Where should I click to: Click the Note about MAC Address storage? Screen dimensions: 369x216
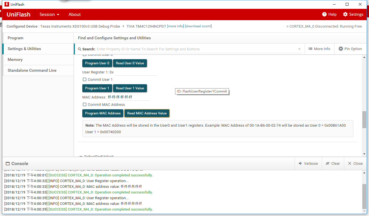point(218,129)
